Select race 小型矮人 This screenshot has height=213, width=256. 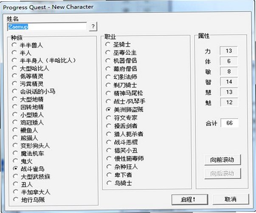coord(28,115)
